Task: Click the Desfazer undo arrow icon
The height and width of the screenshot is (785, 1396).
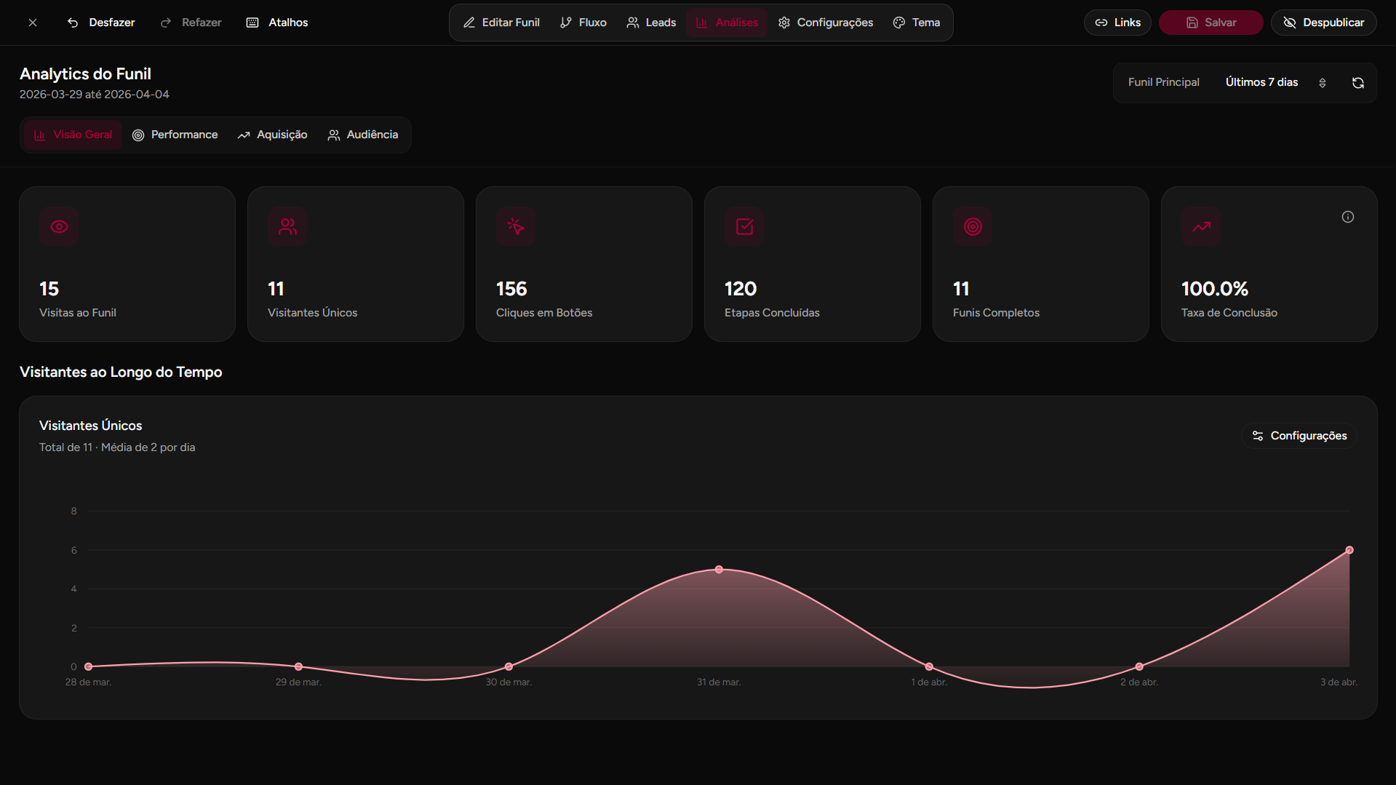Action: coord(72,23)
